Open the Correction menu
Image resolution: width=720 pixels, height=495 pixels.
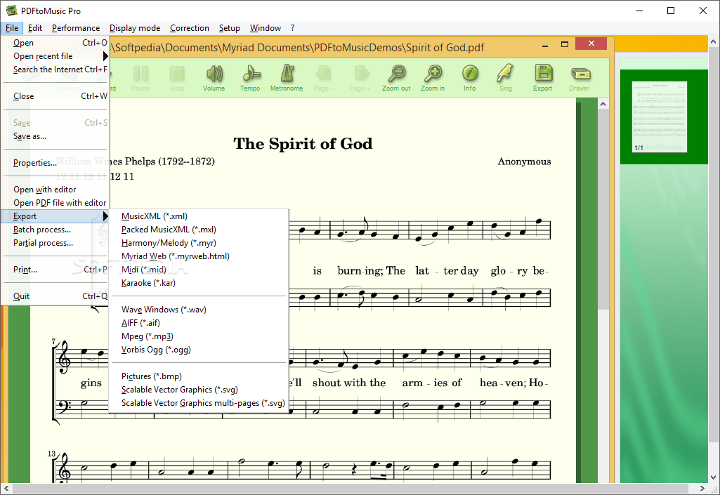point(190,28)
